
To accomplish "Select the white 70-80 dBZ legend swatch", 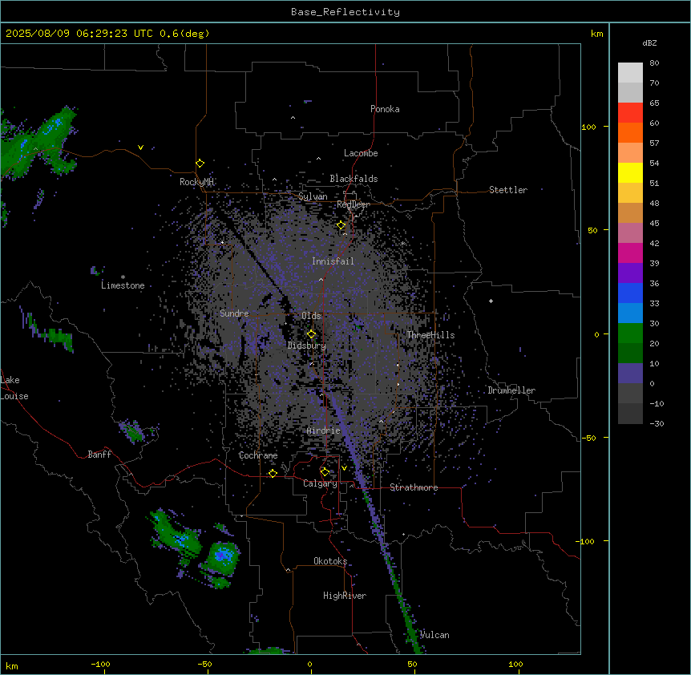I will tap(630, 73).
